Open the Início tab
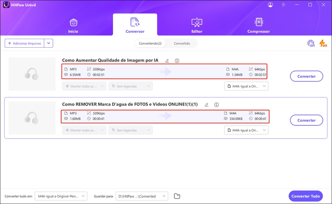Viewport: 332px width, 204px height. tap(73, 26)
